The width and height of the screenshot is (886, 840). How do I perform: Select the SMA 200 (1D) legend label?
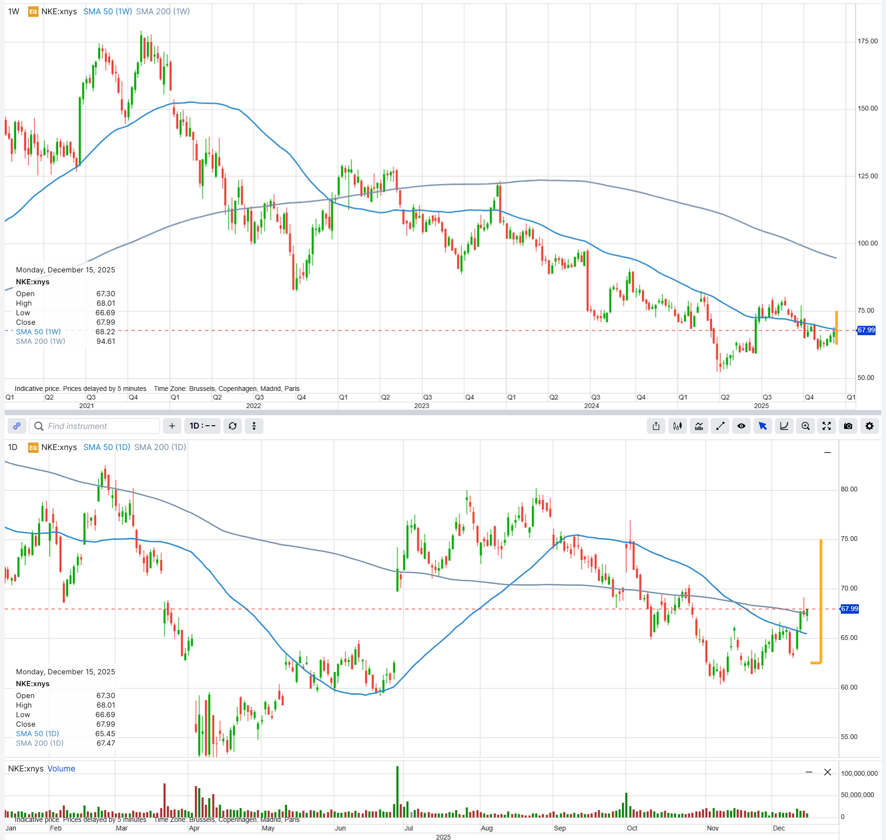[160, 447]
